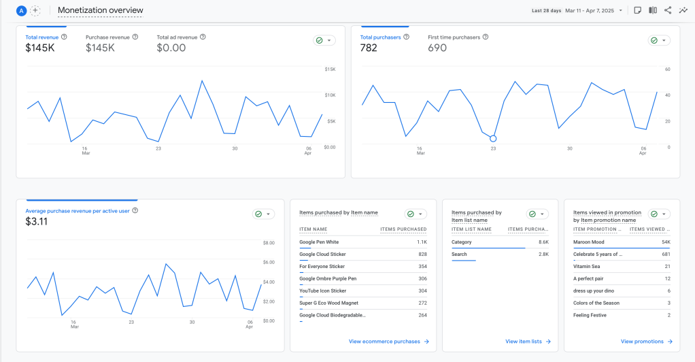This screenshot has height=362, width=695.
Task: Expand the check dropdown on Total purchasers card
Action: (659, 41)
